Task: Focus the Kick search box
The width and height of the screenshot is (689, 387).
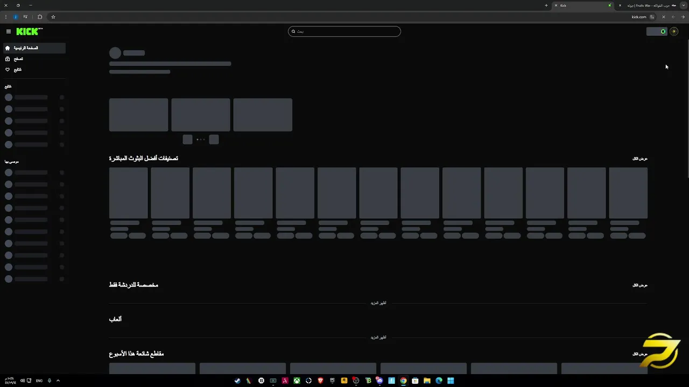Action: 344,31
